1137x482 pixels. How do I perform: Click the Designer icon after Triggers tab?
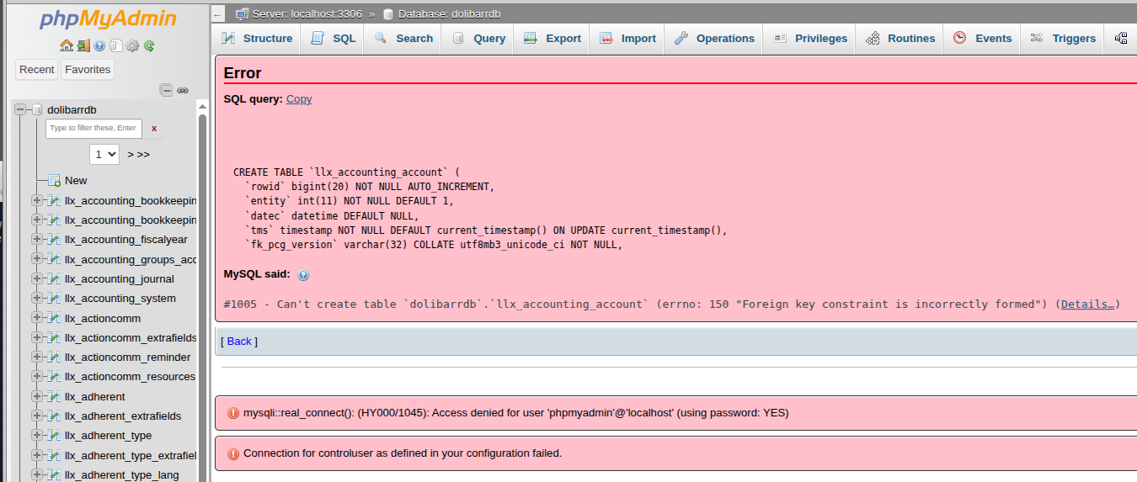(x=1121, y=38)
